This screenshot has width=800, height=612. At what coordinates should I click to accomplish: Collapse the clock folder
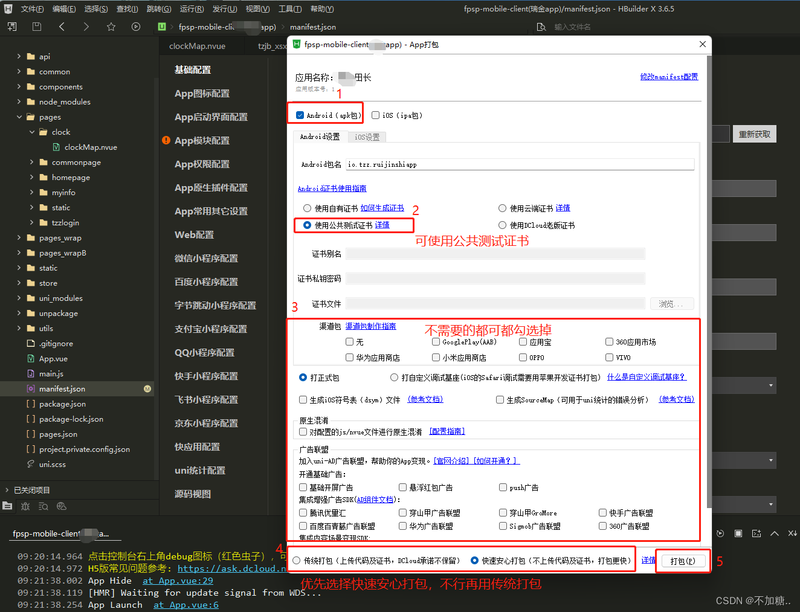pos(31,132)
